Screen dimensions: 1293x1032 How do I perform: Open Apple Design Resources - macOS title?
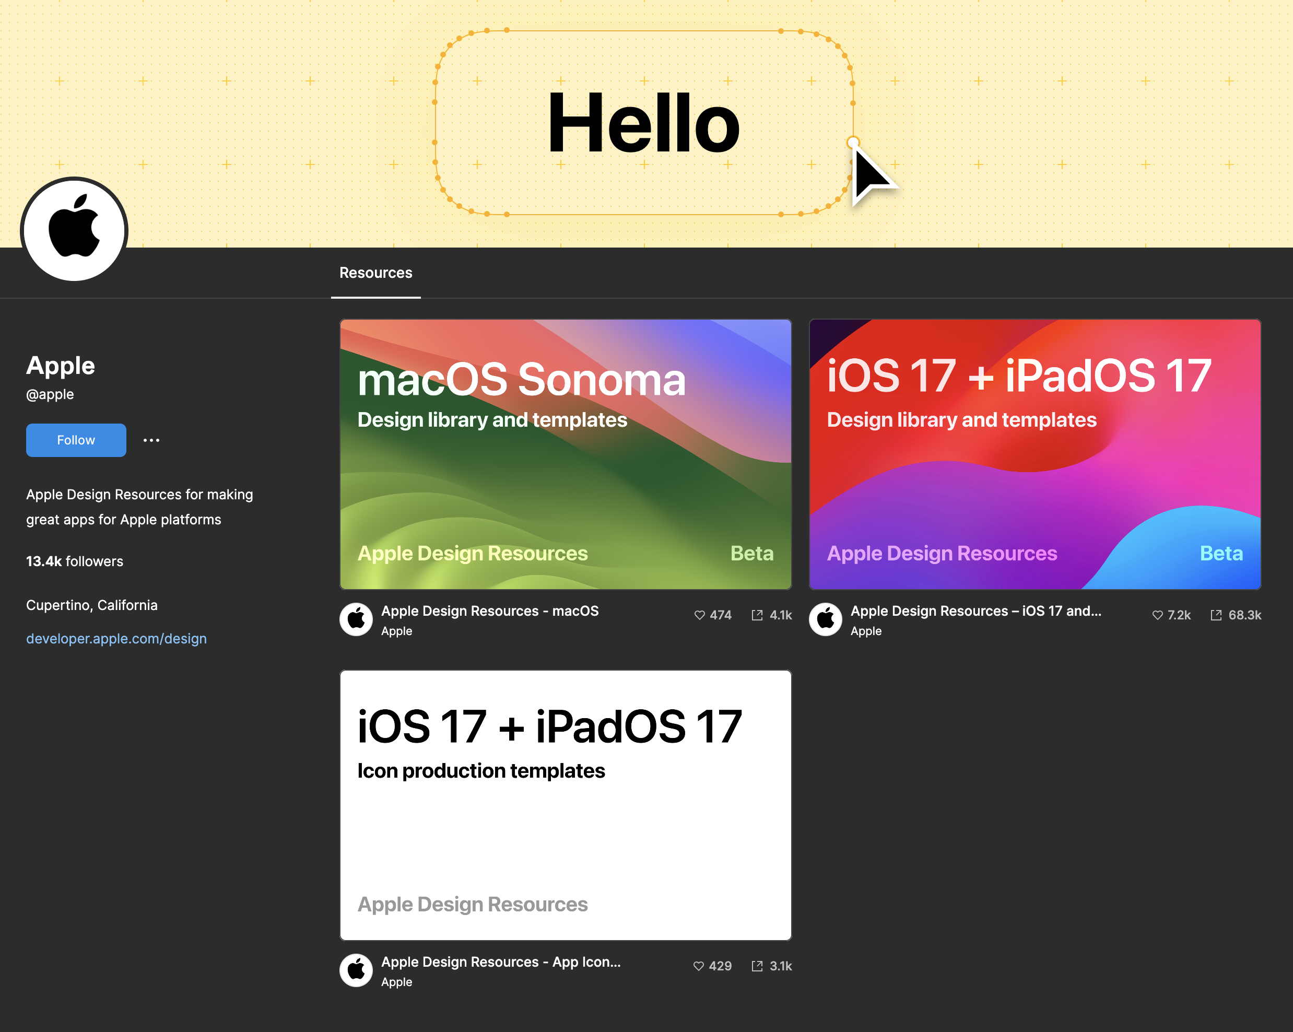490,611
